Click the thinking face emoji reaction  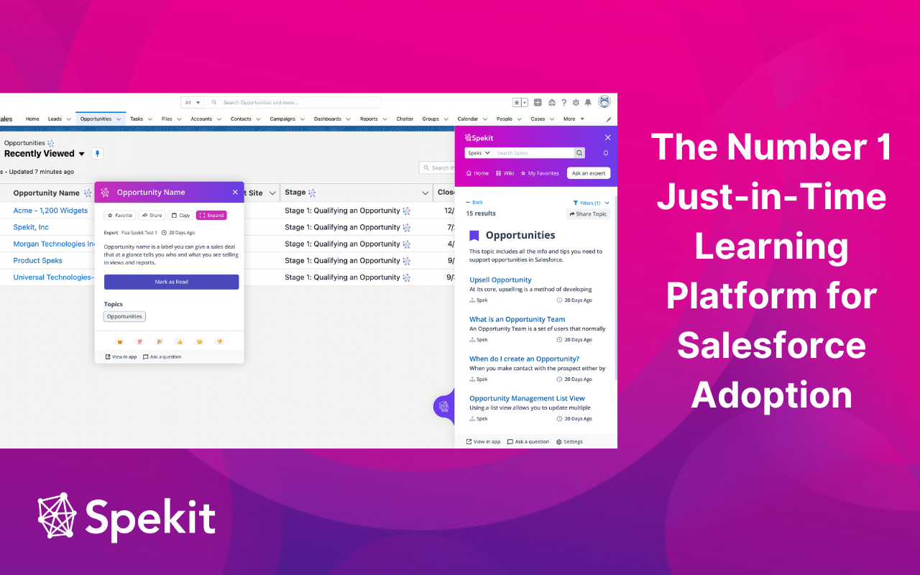coord(200,341)
